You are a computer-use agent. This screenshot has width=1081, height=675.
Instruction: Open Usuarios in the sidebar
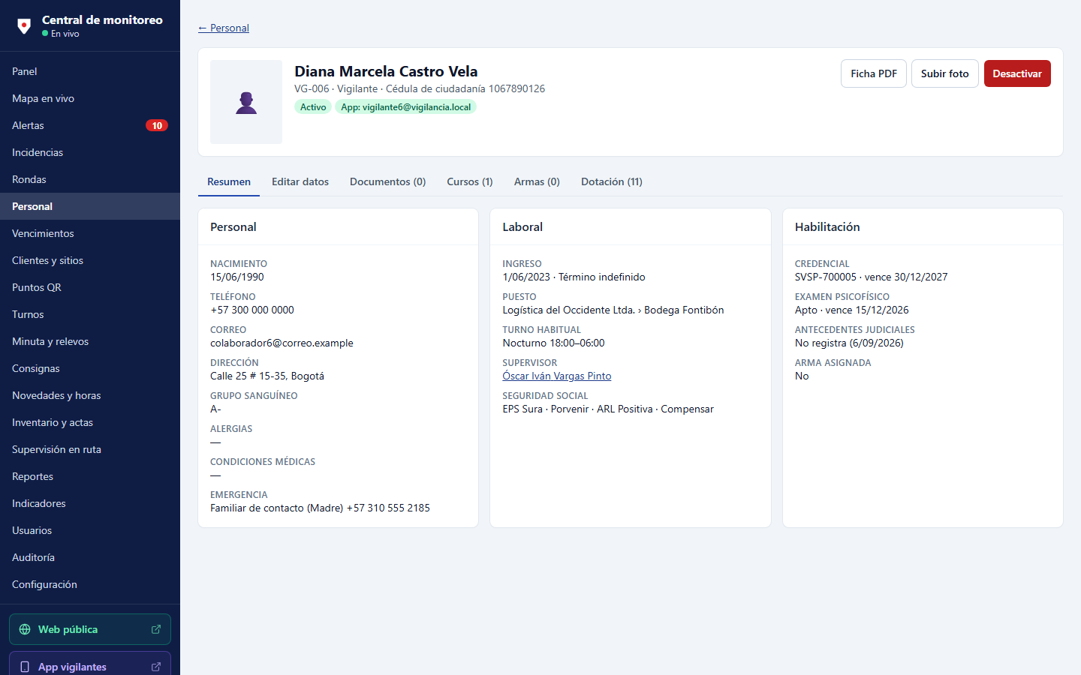click(90, 530)
